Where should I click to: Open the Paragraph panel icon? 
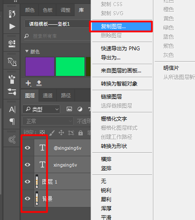click(x=12, y=121)
